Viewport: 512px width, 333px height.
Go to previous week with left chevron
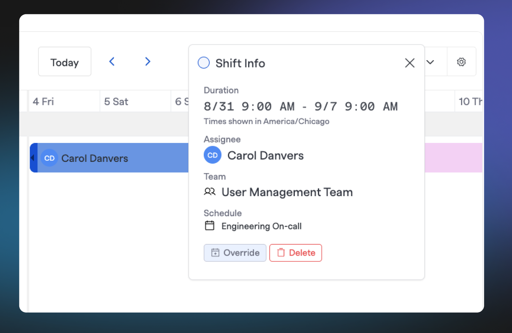(x=112, y=62)
